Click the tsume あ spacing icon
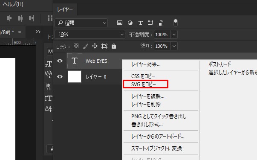The image size is (257, 160). [x=49, y=86]
